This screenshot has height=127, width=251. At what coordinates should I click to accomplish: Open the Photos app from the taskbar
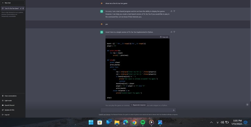[x=160, y=122]
